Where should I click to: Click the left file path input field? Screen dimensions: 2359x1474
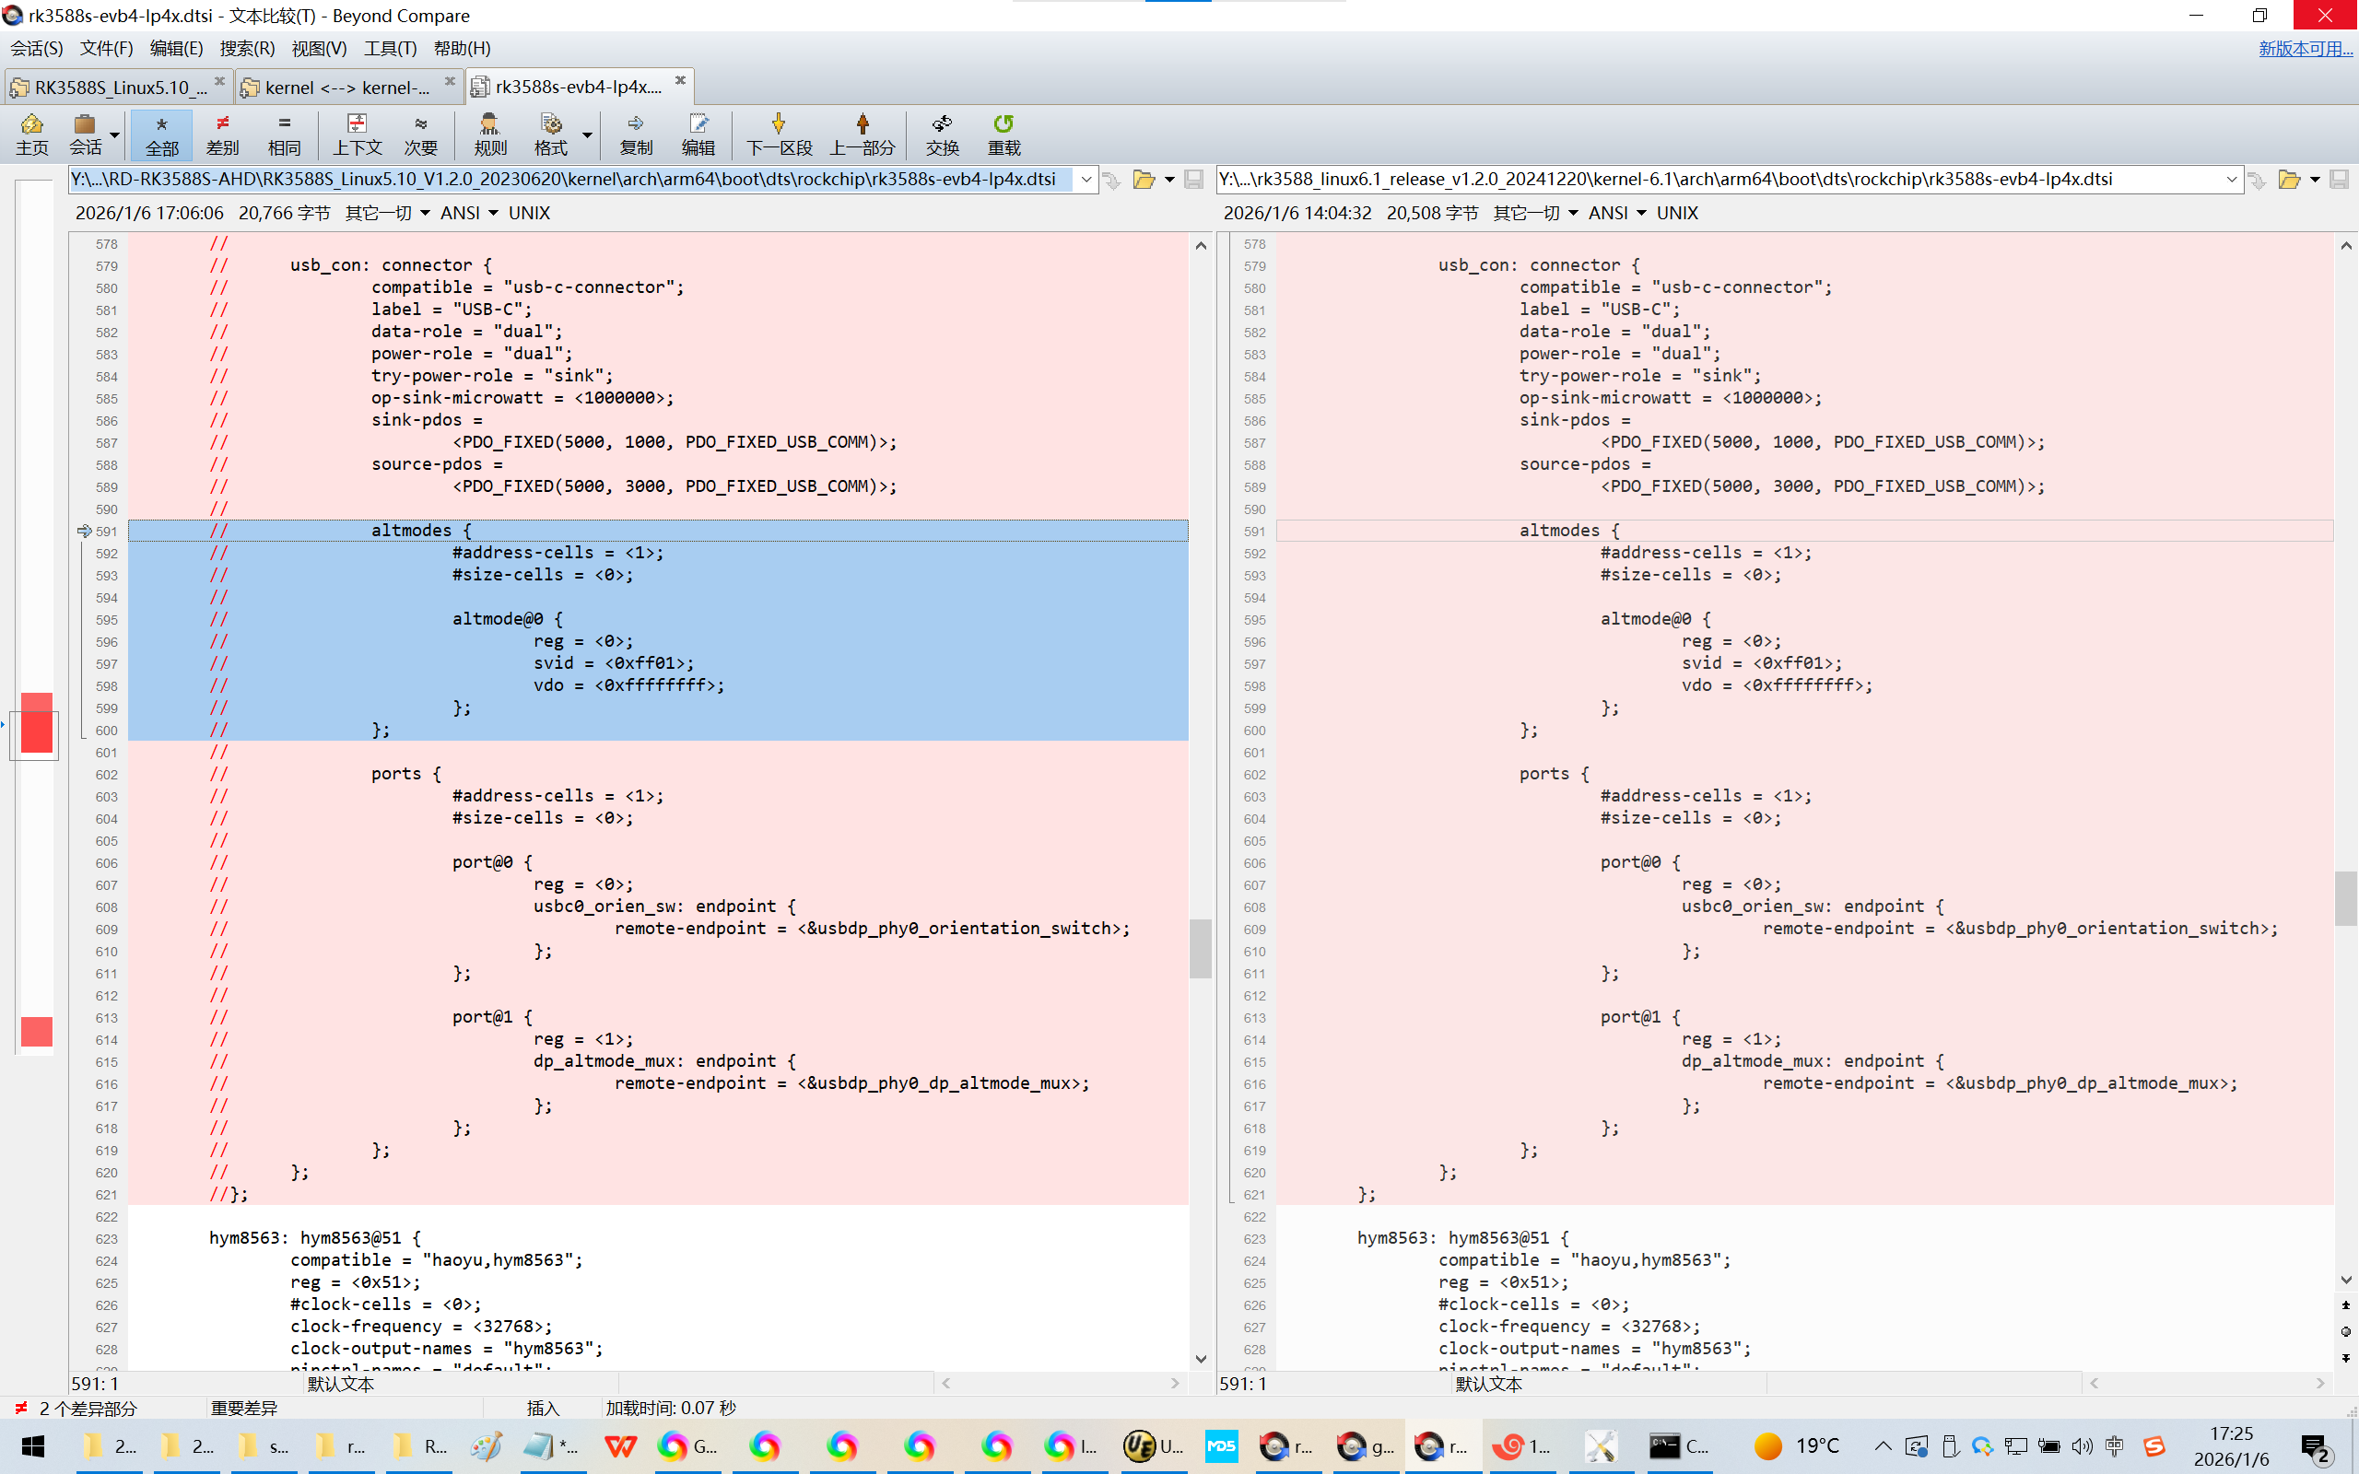click(570, 180)
